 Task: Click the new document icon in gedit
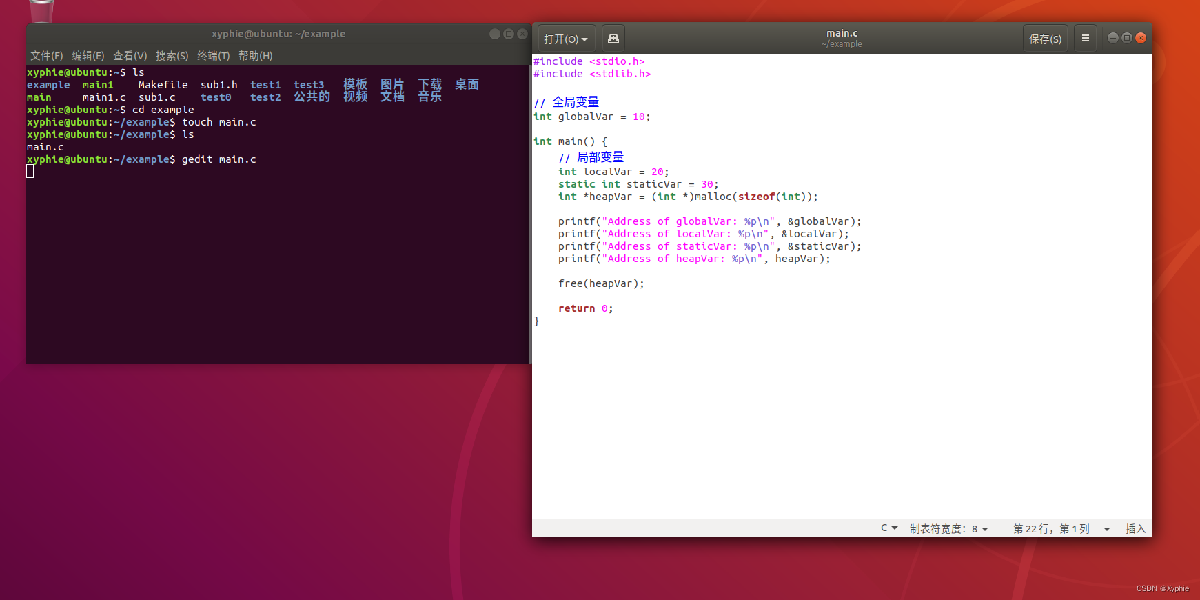613,39
